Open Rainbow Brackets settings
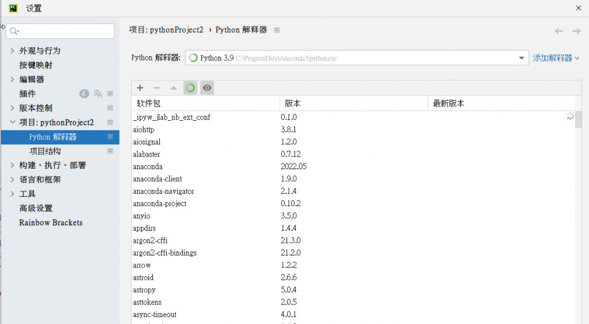 point(51,223)
